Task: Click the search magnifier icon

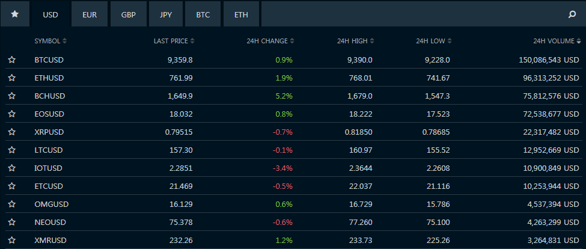Action: point(572,14)
